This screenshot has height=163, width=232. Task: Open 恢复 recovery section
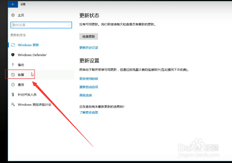point(21,75)
